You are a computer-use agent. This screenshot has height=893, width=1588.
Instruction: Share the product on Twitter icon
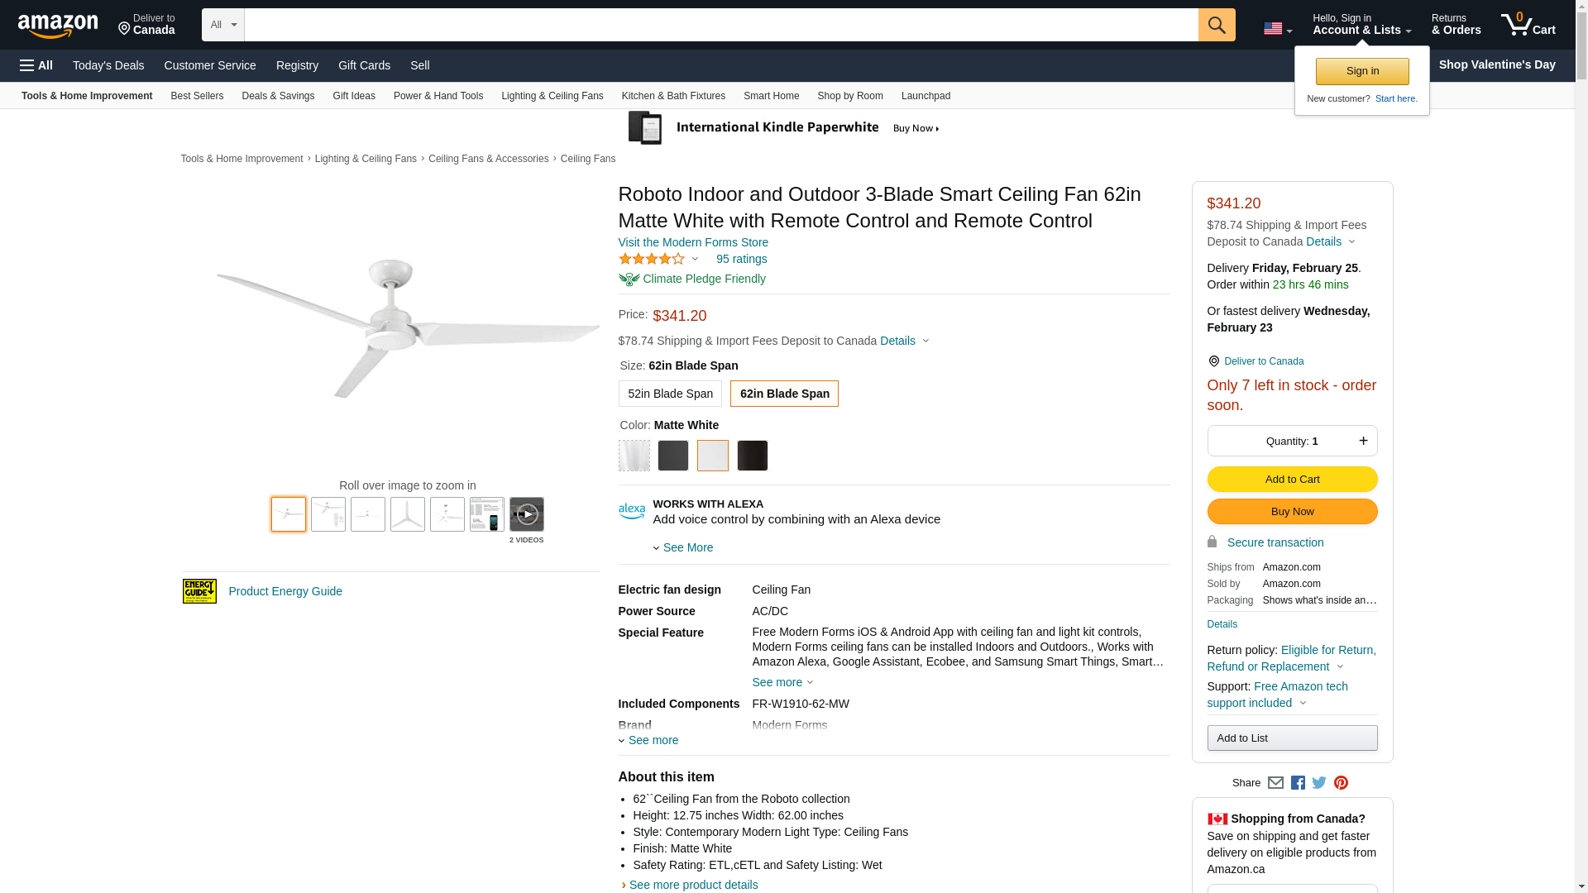pos(1319,783)
